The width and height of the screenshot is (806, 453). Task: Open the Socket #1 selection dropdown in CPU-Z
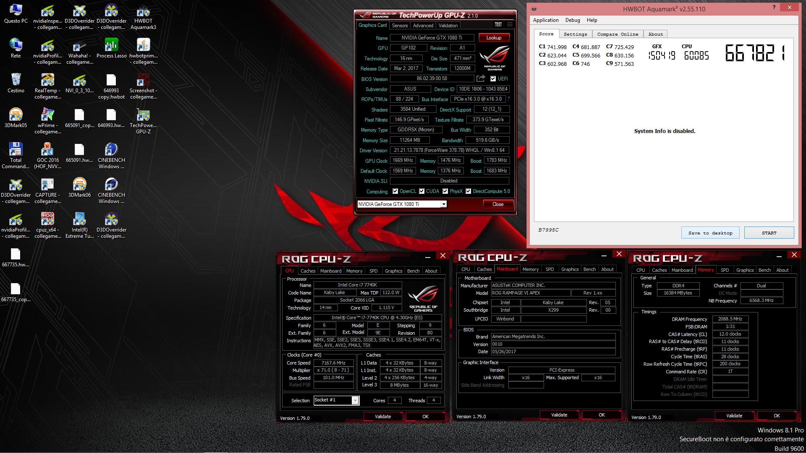coord(355,401)
